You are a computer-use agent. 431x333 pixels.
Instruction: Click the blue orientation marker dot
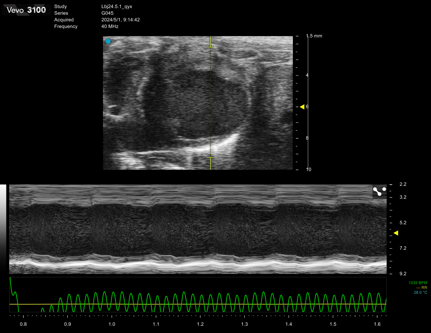108,41
